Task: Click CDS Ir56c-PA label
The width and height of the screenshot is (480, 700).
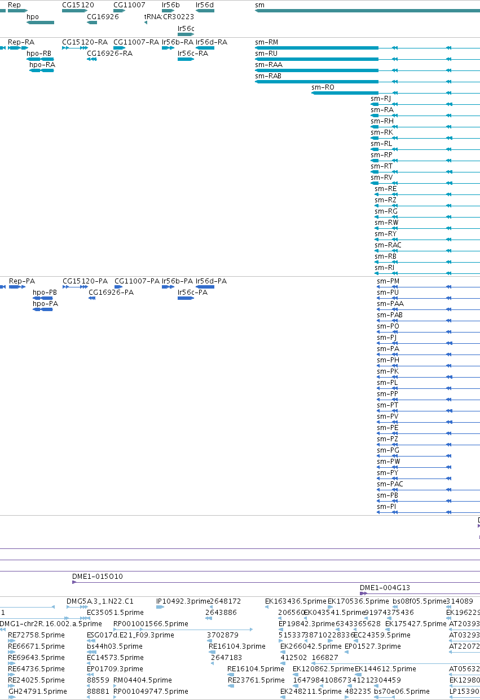Action: pos(192,292)
